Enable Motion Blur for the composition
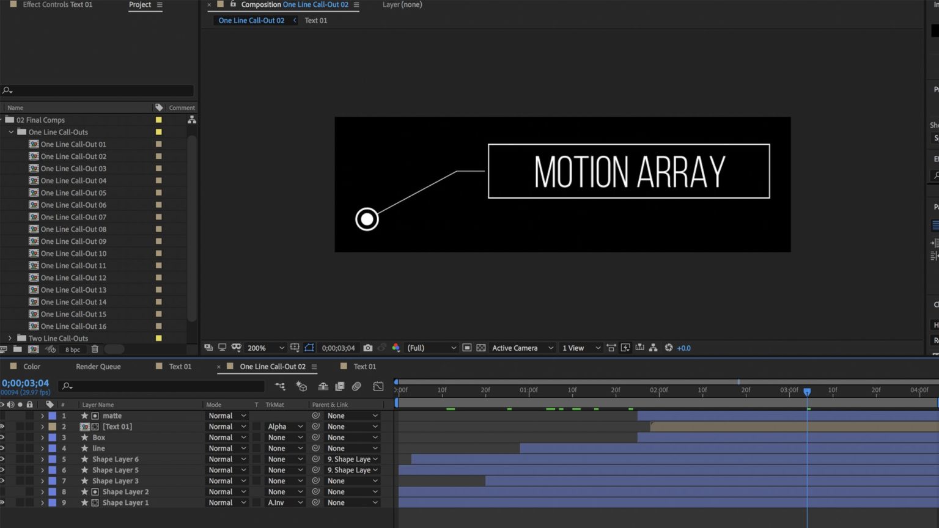This screenshot has height=528, width=939. click(357, 386)
